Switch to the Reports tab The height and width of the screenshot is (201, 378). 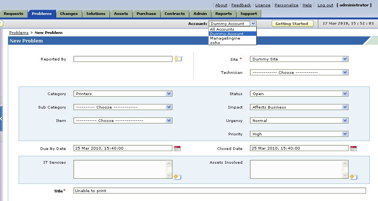pyautogui.click(x=224, y=14)
